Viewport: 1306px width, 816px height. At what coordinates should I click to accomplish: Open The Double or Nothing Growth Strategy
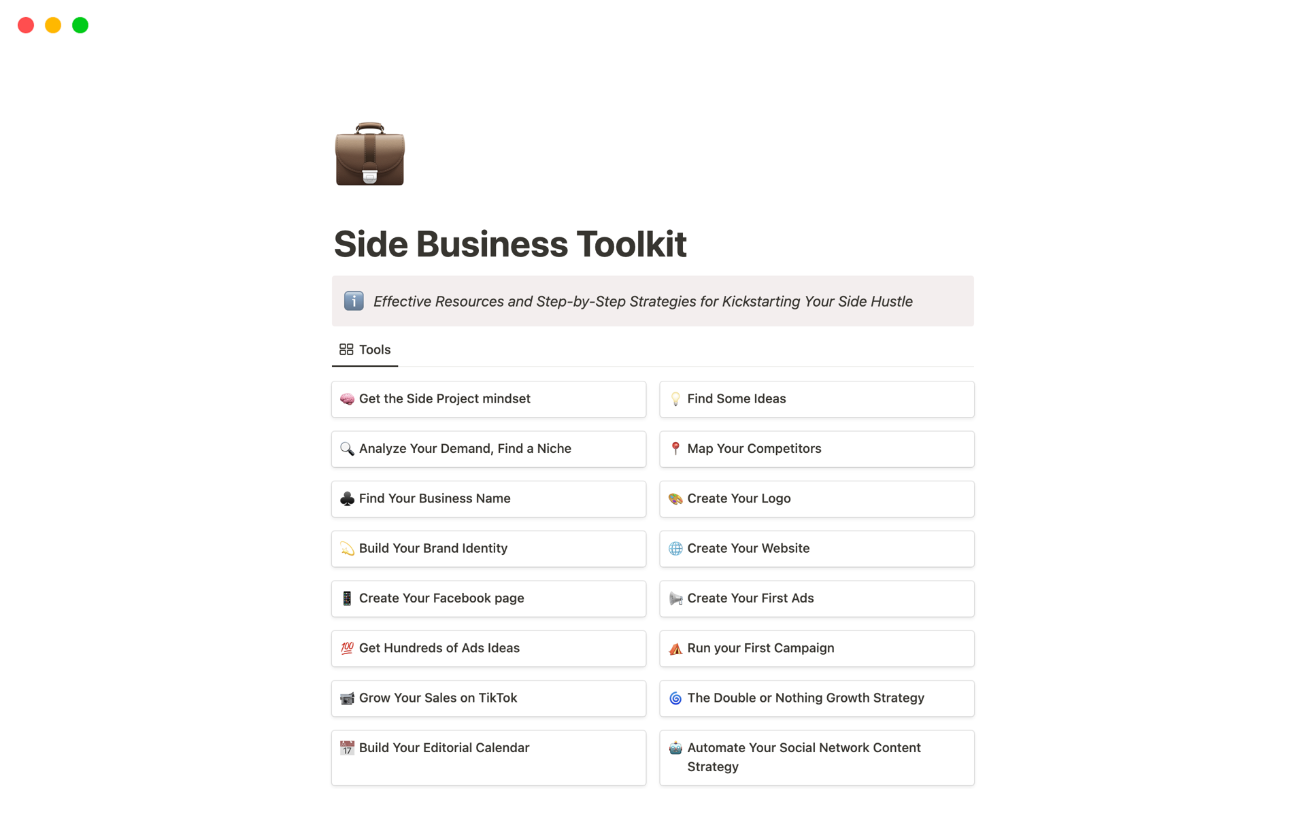(x=816, y=698)
